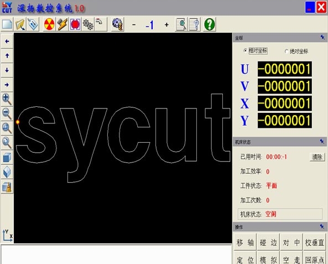
Task: Select 相对坐标 radio button
Action: pyautogui.click(x=245, y=51)
